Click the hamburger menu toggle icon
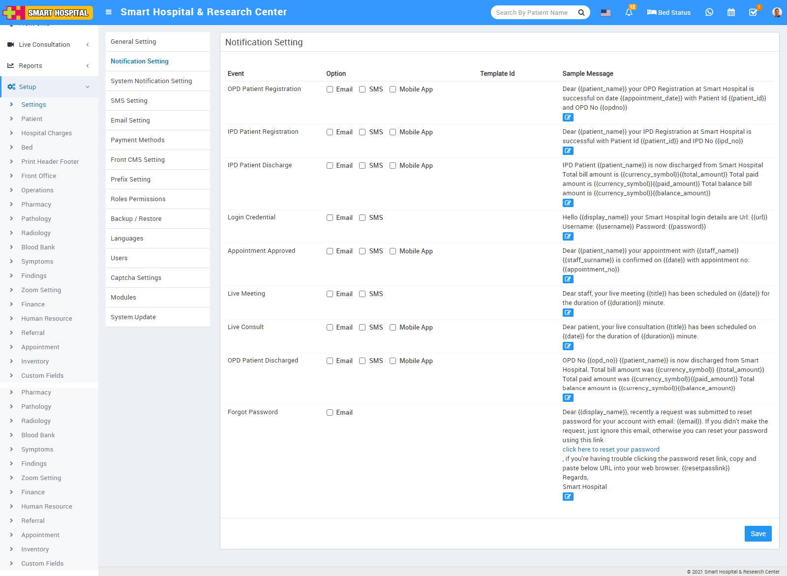The width and height of the screenshot is (787, 576). (x=109, y=12)
